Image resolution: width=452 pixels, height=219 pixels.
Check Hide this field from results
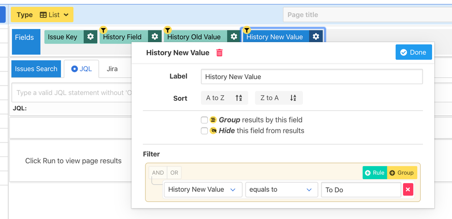204,131
